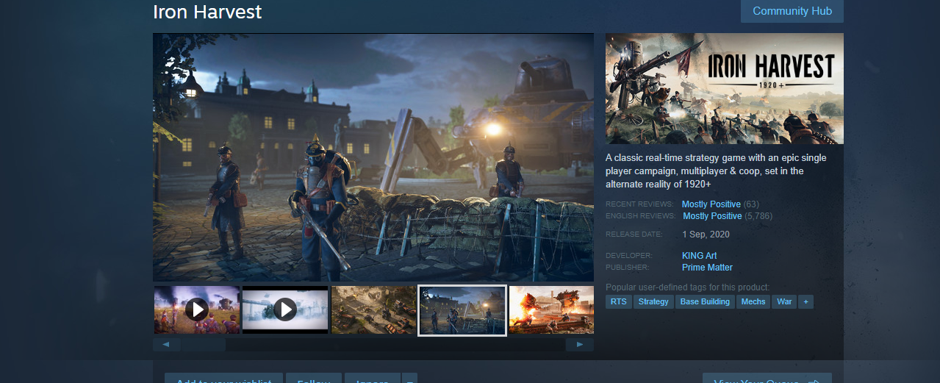Click the release date 1 Sep, 2020
This screenshot has width=940, height=383.
tap(706, 235)
